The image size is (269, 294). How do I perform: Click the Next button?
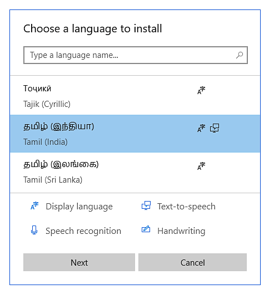pyautogui.click(x=79, y=262)
